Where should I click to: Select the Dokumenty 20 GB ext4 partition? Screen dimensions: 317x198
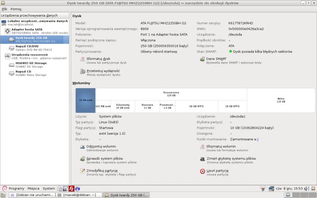(x=123, y=106)
